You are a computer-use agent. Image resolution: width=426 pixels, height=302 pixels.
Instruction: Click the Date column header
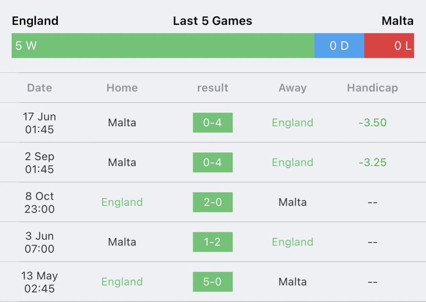click(x=40, y=88)
